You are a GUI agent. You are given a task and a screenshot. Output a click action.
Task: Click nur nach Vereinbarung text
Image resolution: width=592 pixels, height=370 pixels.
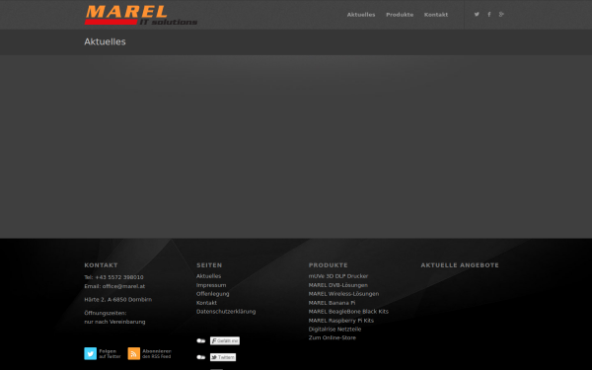click(114, 322)
